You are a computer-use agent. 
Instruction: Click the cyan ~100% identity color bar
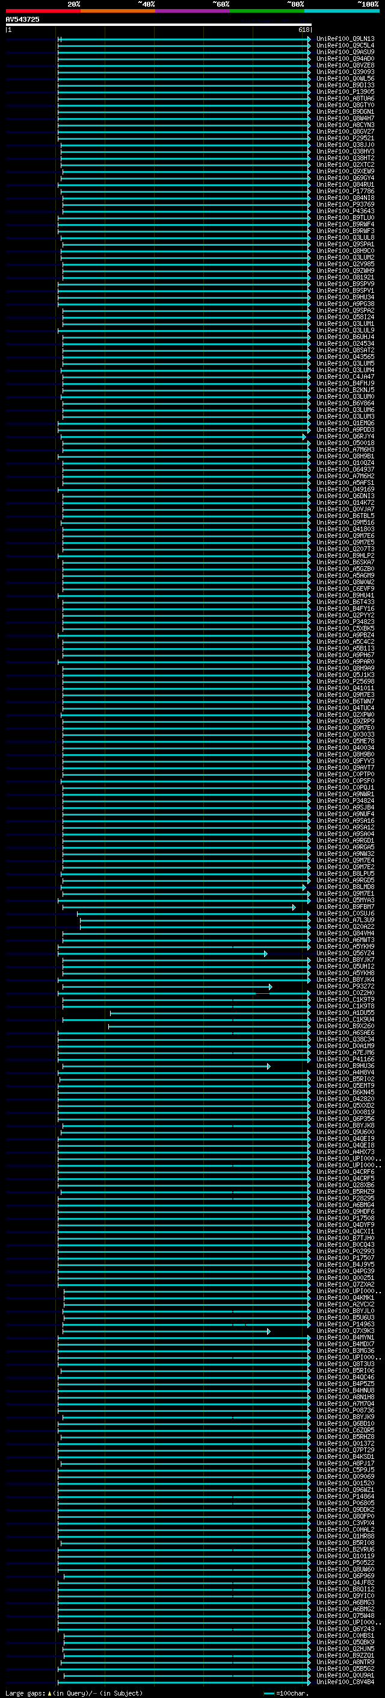342,11
